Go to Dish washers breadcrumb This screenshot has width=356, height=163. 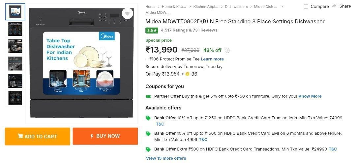(236, 7)
